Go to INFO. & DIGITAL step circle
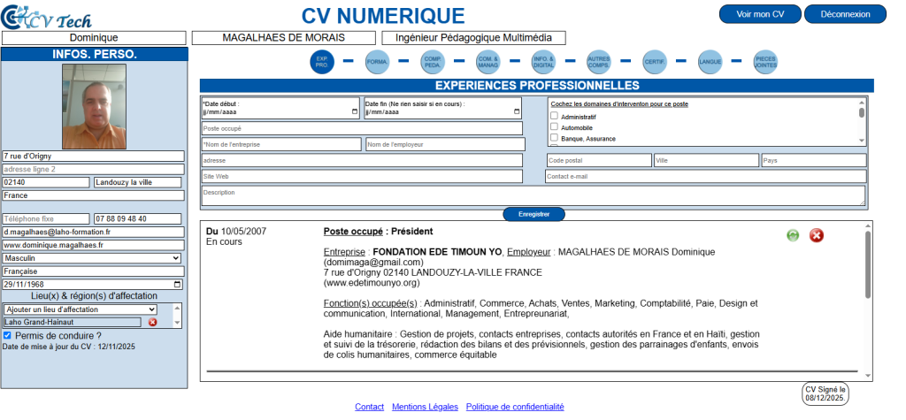 544,61
